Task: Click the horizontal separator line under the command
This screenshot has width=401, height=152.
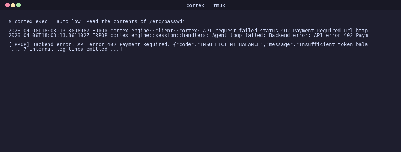Action: (x=103, y=26)
